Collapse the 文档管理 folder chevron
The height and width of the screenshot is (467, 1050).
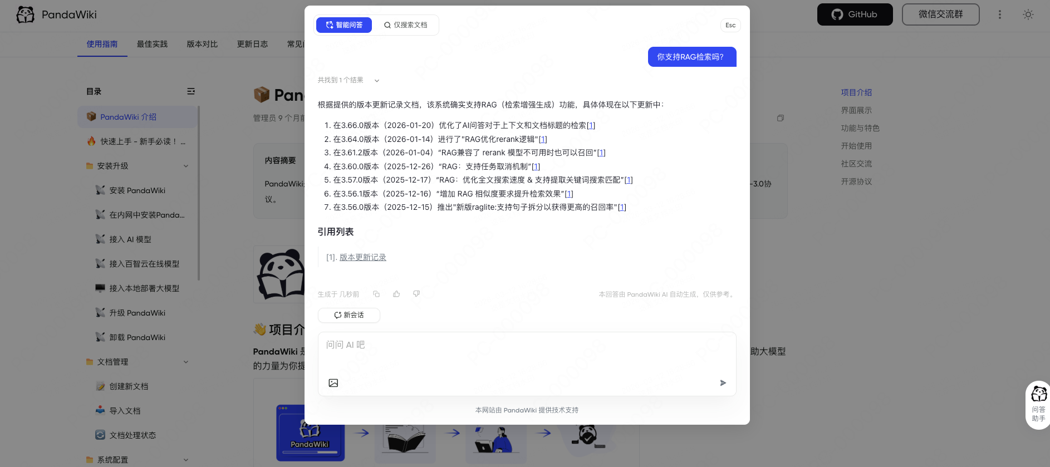pyautogui.click(x=186, y=362)
